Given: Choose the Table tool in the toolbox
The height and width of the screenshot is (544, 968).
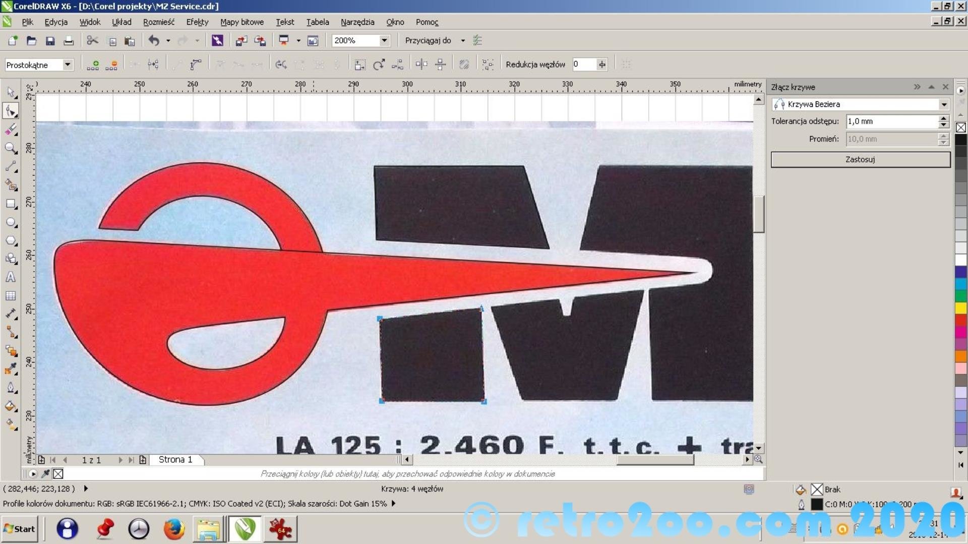Looking at the screenshot, I should point(11,296).
